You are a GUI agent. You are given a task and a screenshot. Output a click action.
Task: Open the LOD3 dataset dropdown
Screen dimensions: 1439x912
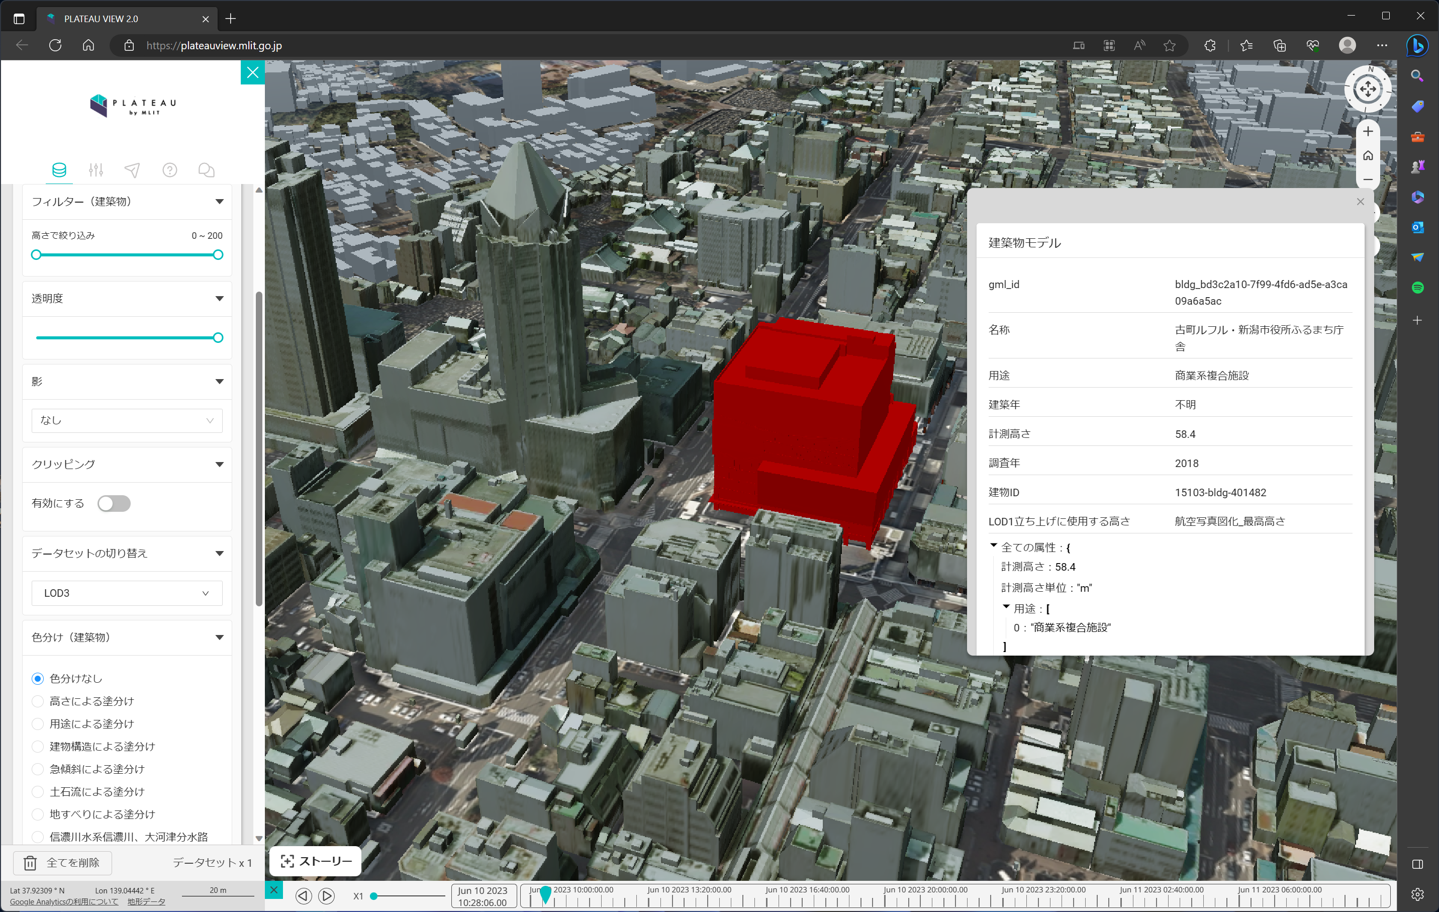point(127,593)
